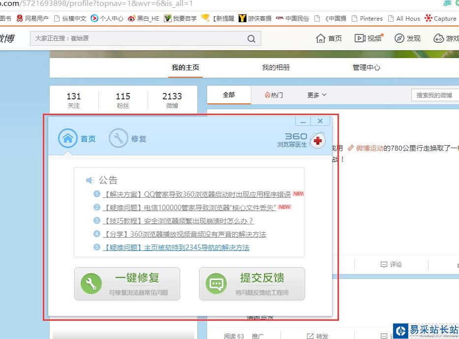Open the 游侠客摄 bookmark
This screenshot has height=339, width=459.
pos(255,18)
